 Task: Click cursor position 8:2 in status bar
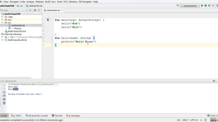point(178,120)
